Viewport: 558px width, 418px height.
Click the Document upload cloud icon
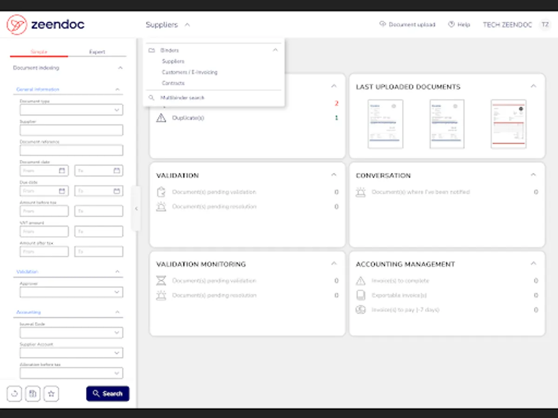coord(383,24)
